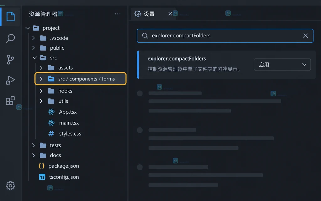Open App.tsx file

click(x=68, y=112)
